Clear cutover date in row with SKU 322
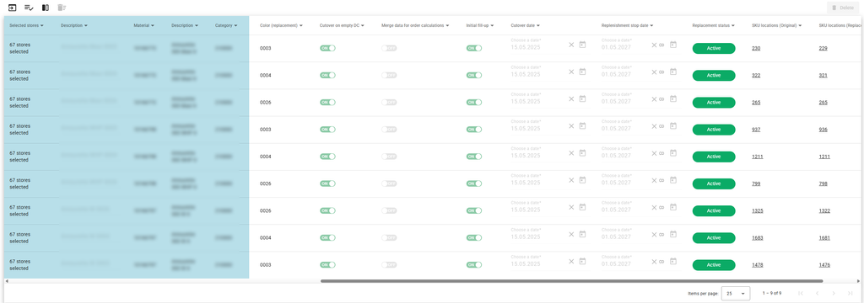The width and height of the screenshot is (864, 303). click(571, 72)
